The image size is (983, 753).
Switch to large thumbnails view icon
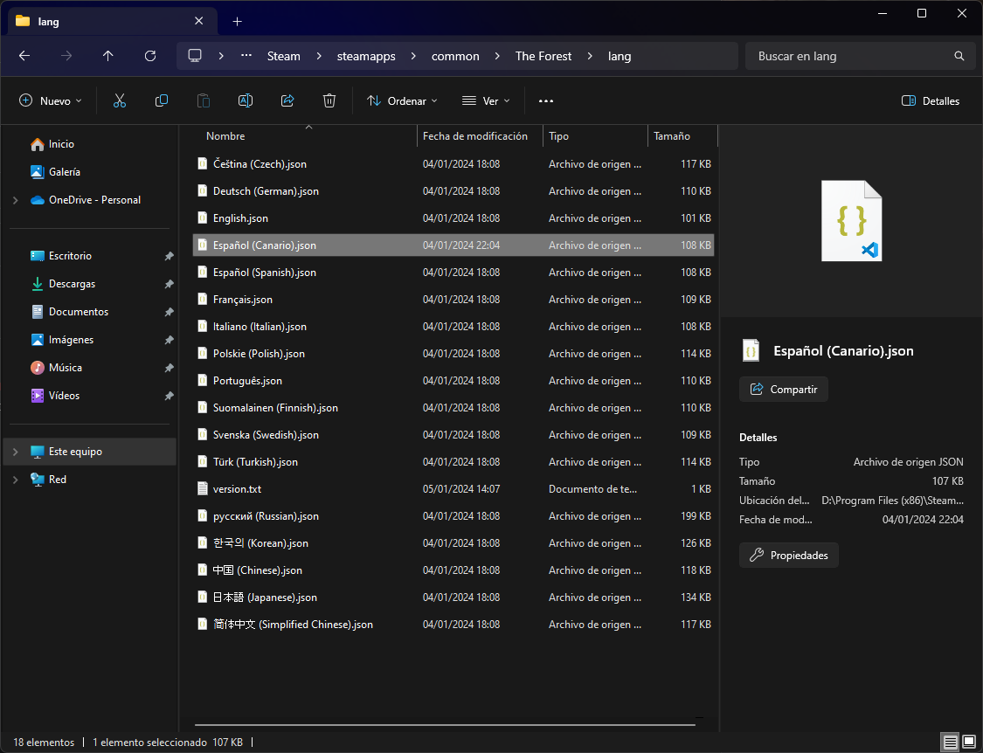[969, 743]
